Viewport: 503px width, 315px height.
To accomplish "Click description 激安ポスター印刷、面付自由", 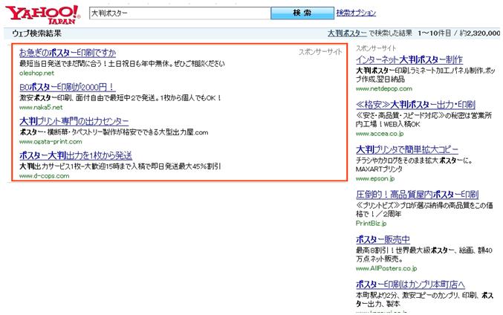I will [120, 98].
